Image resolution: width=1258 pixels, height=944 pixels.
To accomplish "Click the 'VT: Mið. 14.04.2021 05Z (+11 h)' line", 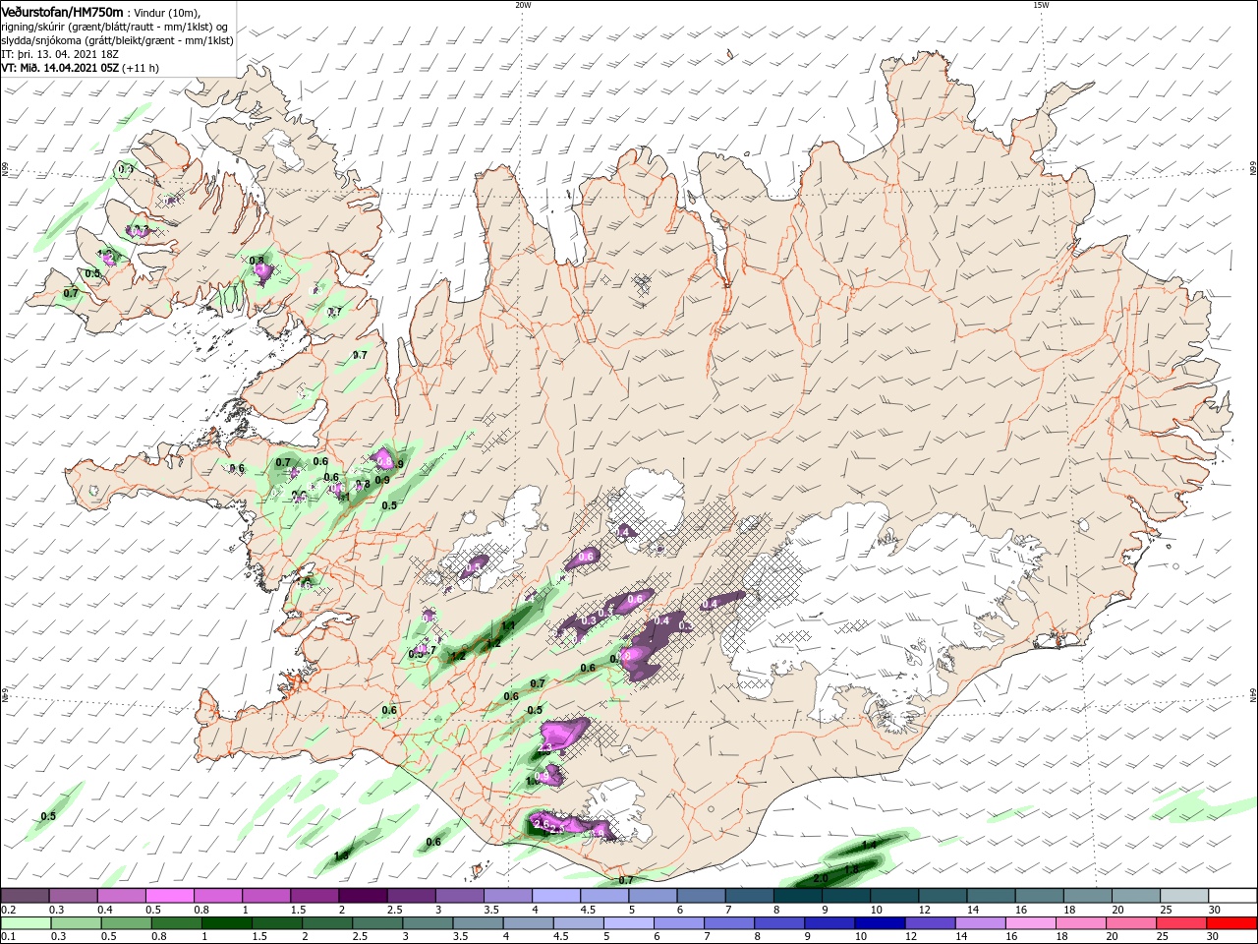I will point(81,68).
